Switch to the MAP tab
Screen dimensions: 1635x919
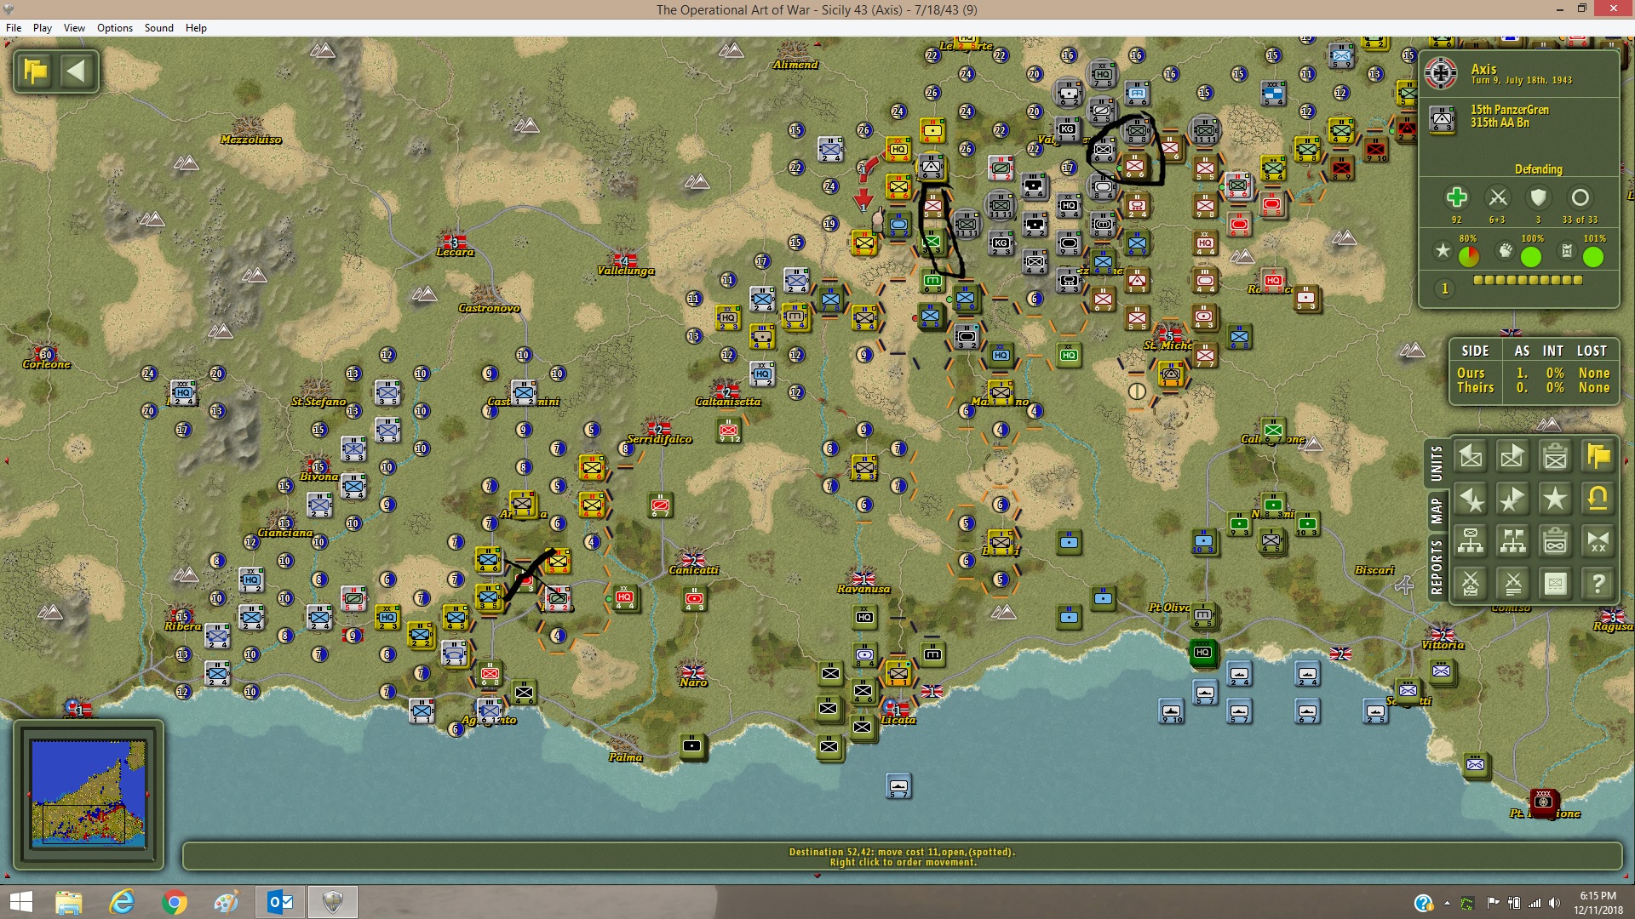pyautogui.click(x=1437, y=511)
